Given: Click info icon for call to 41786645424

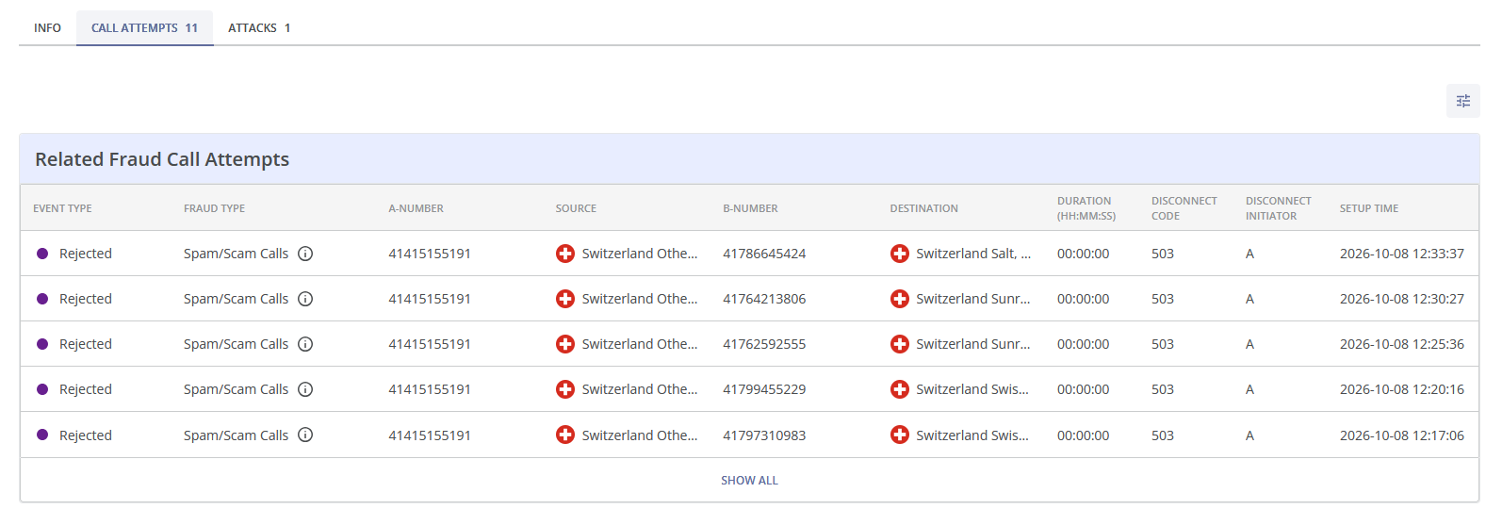Looking at the screenshot, I should [x=305, y=254].
